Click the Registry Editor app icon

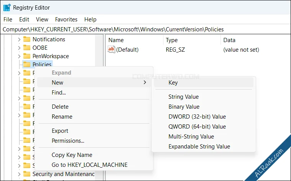tap(7, 8)
